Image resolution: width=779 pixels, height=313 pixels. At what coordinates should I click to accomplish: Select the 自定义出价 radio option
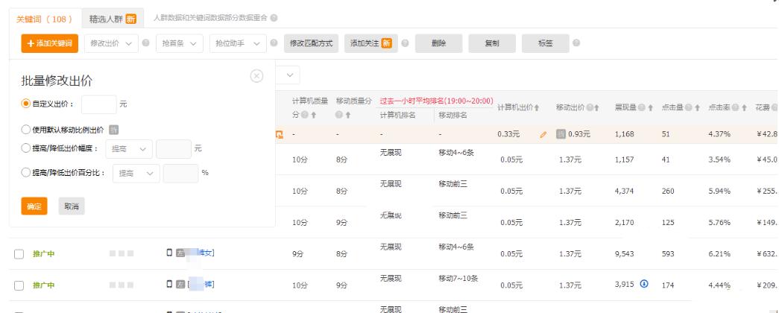tap(26, 104)
